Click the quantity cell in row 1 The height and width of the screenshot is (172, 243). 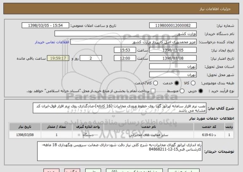[x=57, y=135]
